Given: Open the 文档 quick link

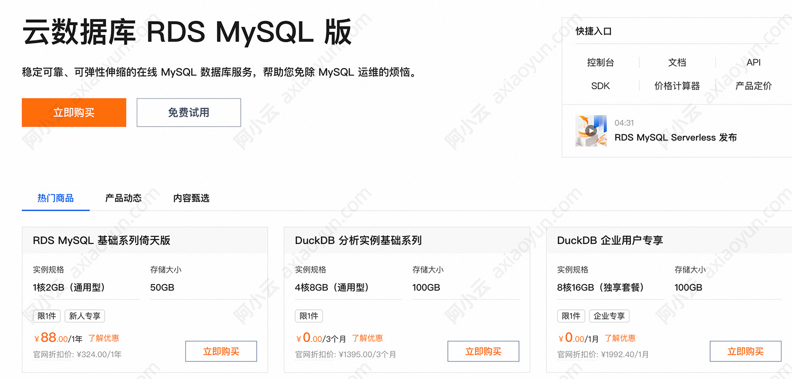Looking at the screenshot, I should click(x=677, y=62).
